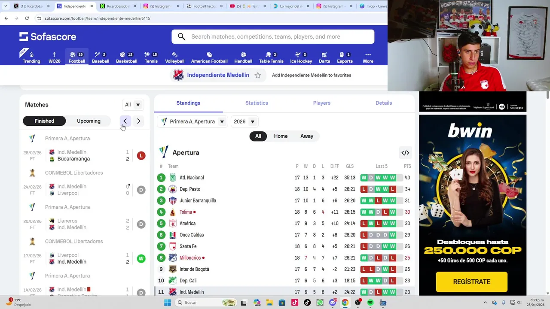Select the Home standings filter
The image size is (550, 309).
[281, 136]
